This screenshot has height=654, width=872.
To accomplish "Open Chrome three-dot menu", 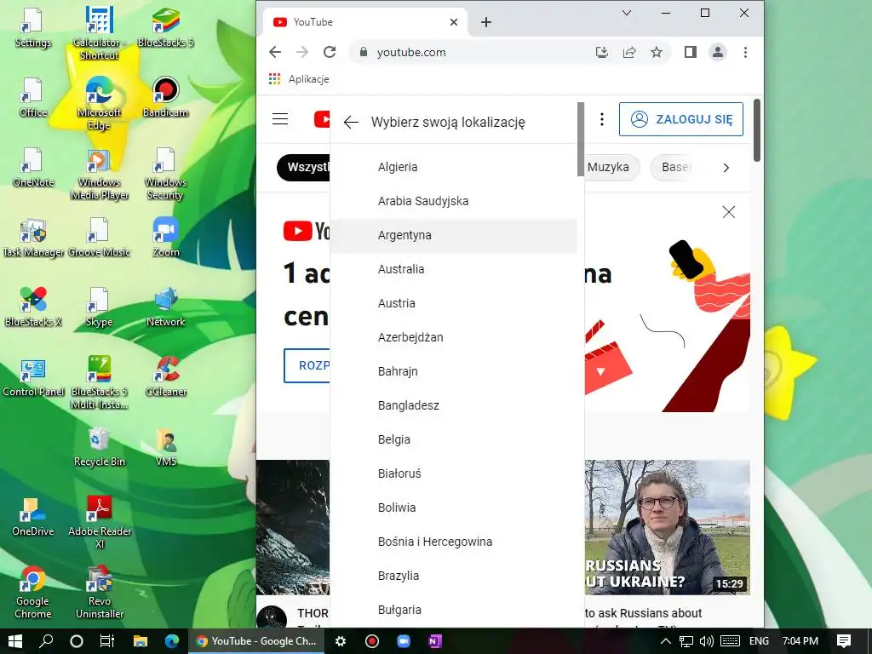I will pos(745,52).
